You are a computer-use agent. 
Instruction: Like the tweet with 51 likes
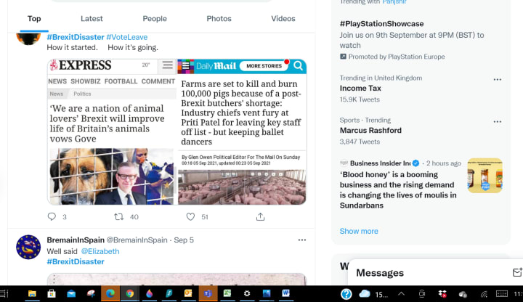click(x=190, y=216)
